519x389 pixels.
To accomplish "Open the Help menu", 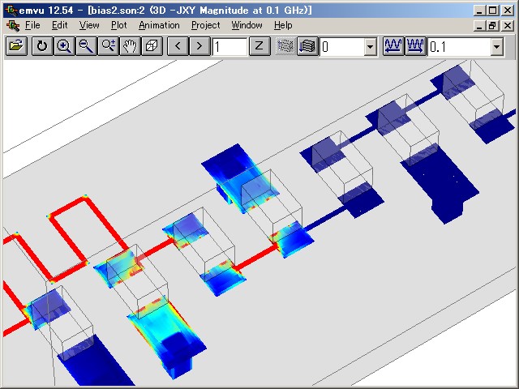I will coord(283,25).
